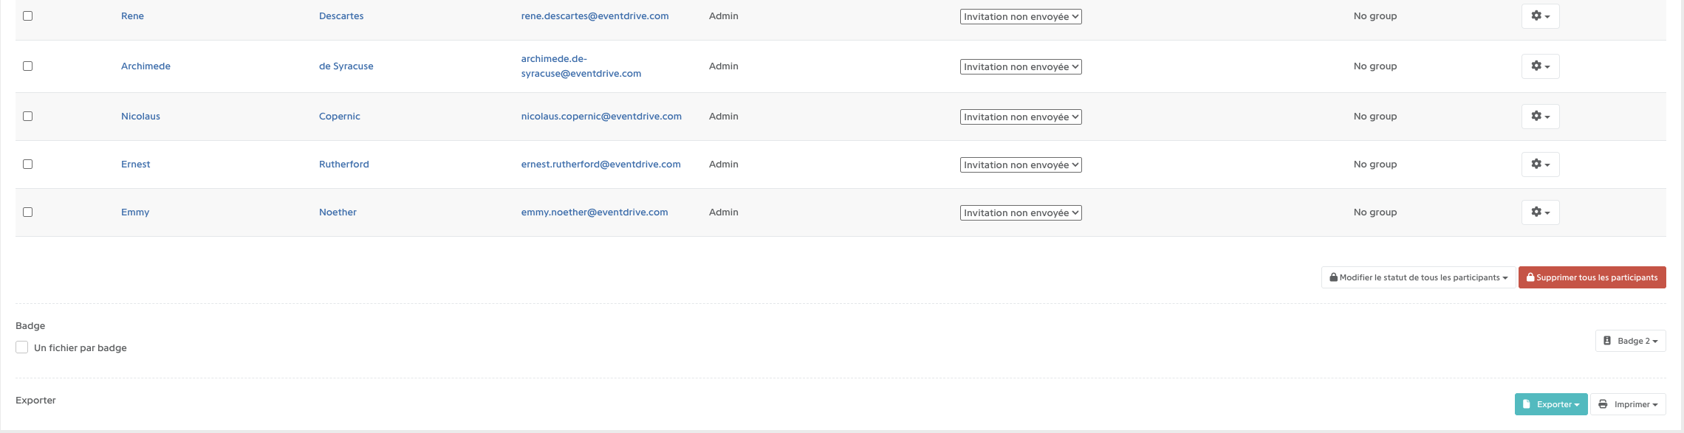This screenshot has width=1684, height=433.
Task: Open last name link Descartes
Action: [x=341, y=15]
